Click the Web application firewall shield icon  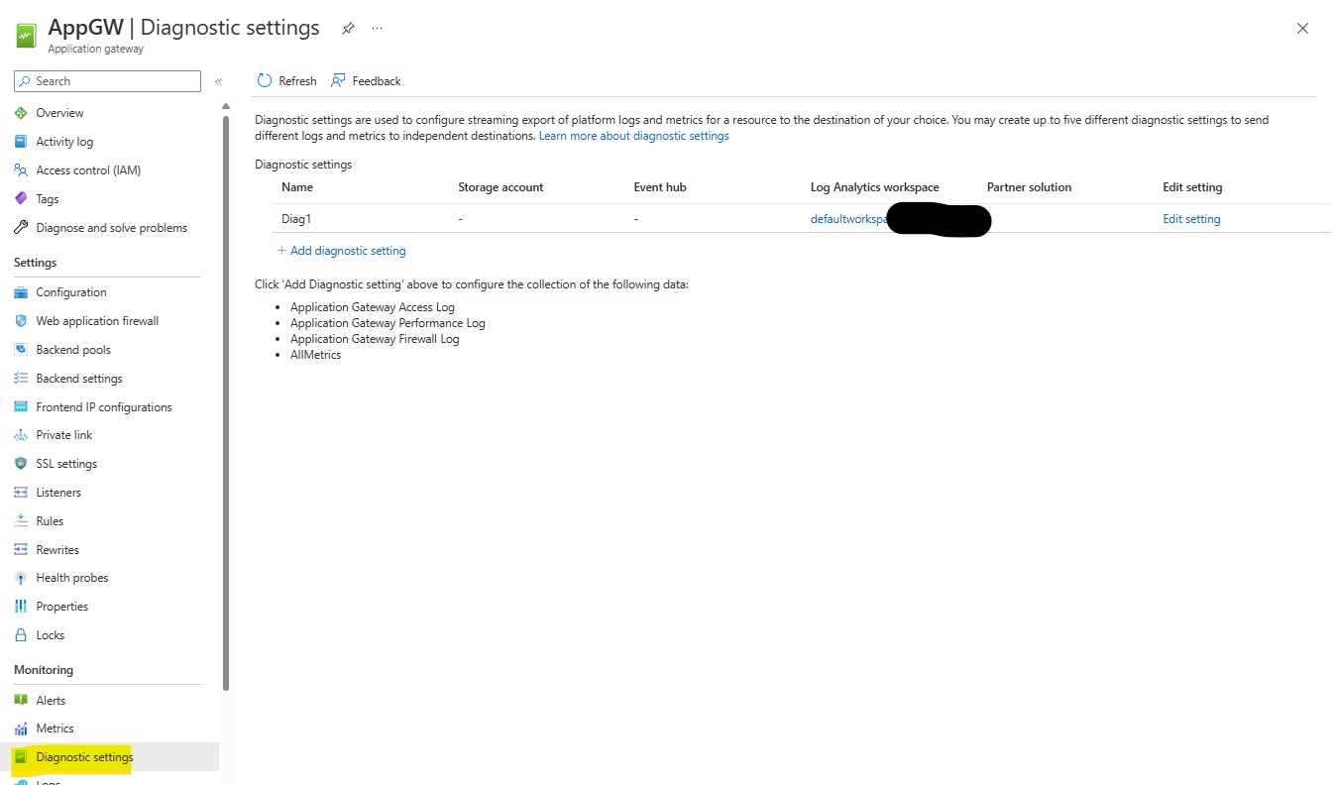[21, 321]
